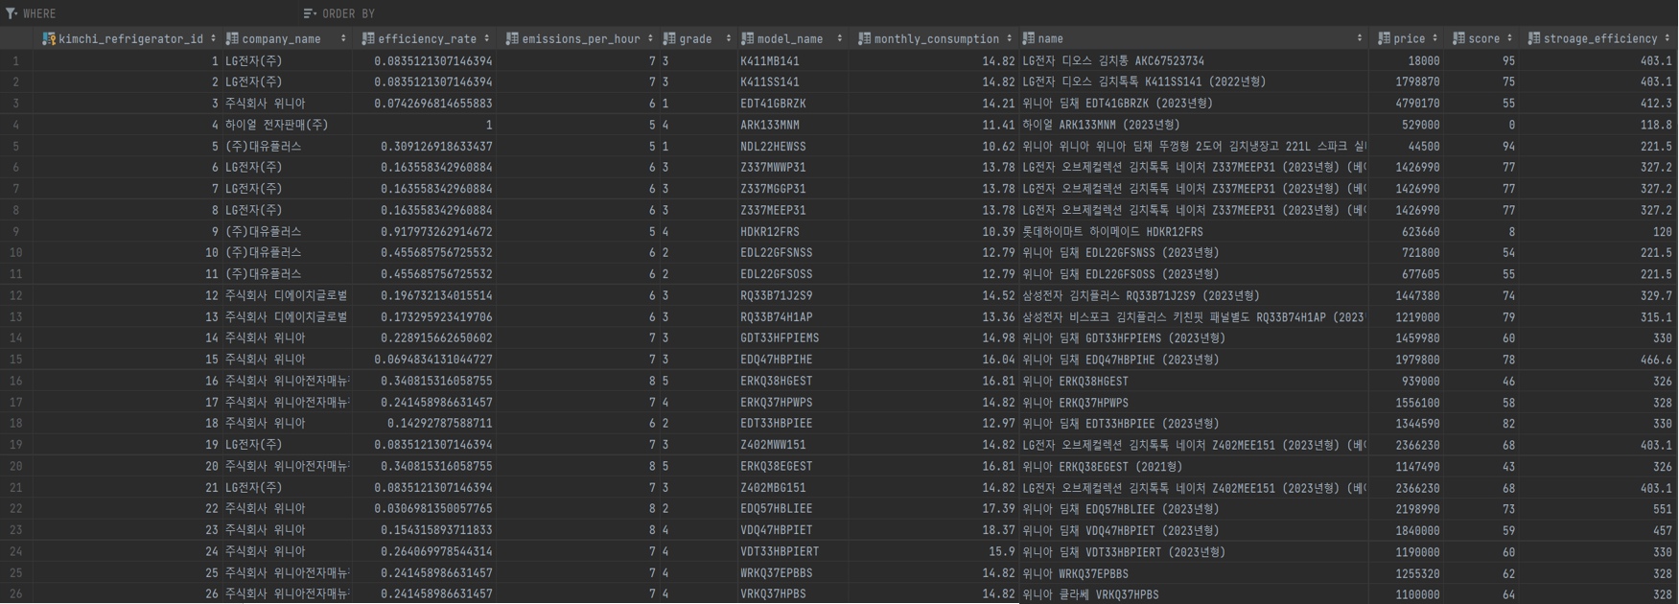The height and width of the screenshot is (604, 1679).
Task: Select the efficiency_rate cell 0.0306981350057765
Action: point(423,509)
